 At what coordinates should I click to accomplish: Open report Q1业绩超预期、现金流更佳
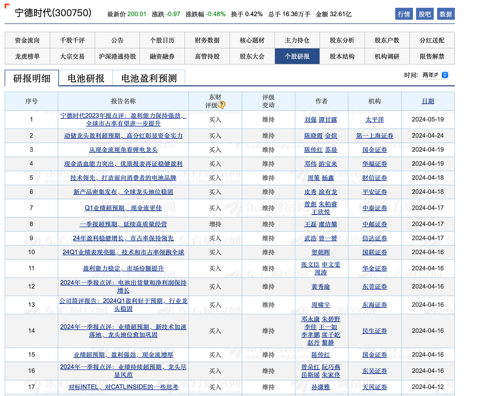pyautogui.click(x=123, y=208)
